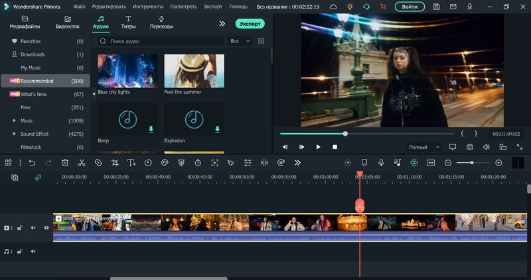Screen dimensions: 531x280
Task: Toggle render preview icon in timeline toolbar
Action: (x=348, y=163)
